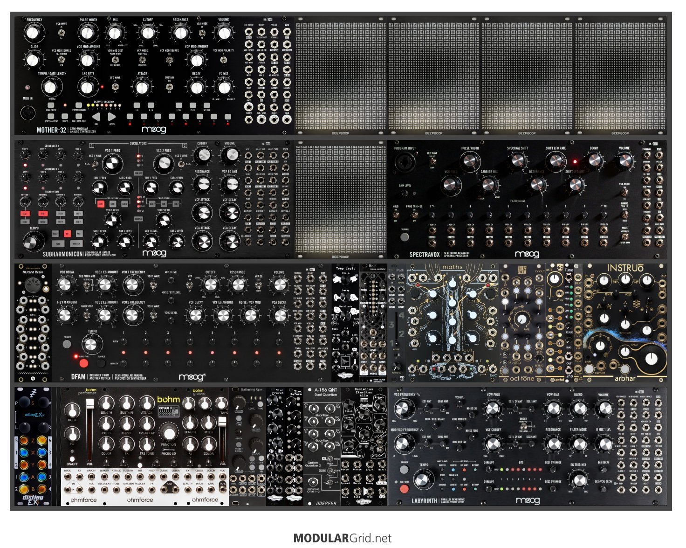Click the Labyrinth red RUN / STOP button
Screen dimensions: 686x548
tap(404, 489)
